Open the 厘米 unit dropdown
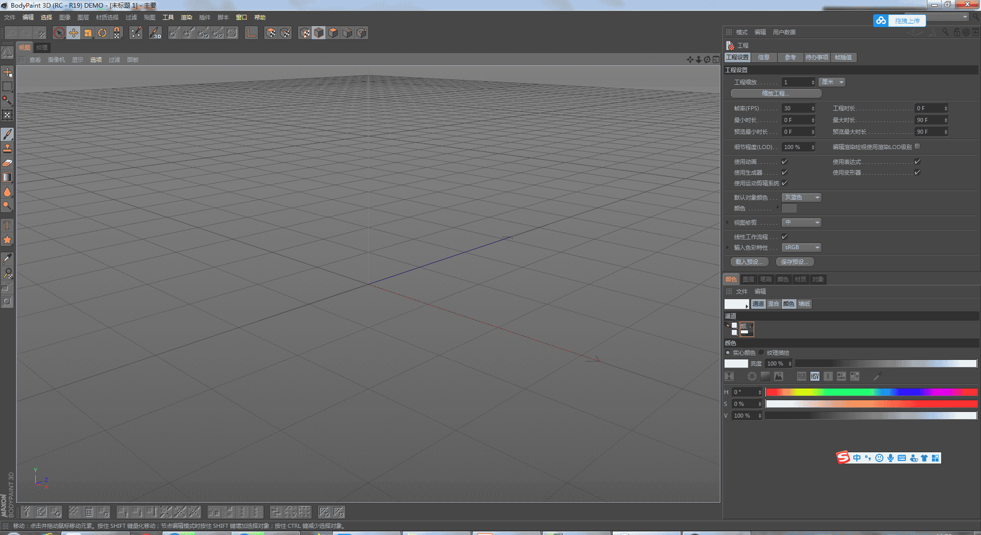The height and width of the screenshot is (535, 981). 832,82
